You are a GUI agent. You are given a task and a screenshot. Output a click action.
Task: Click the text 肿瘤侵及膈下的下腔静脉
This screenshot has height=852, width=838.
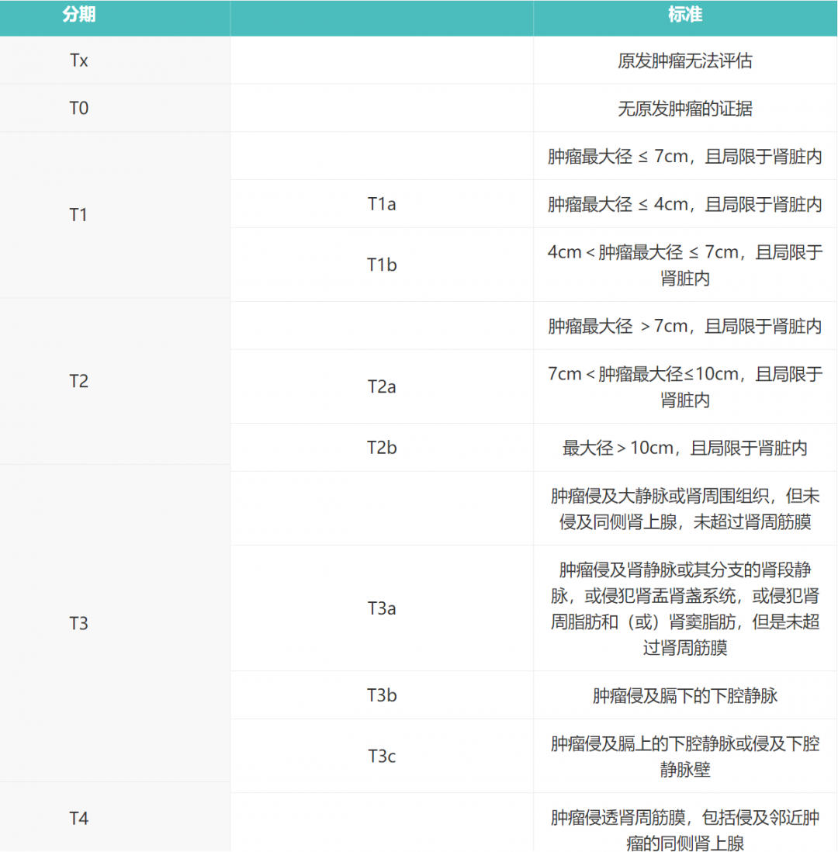[684, 695]
